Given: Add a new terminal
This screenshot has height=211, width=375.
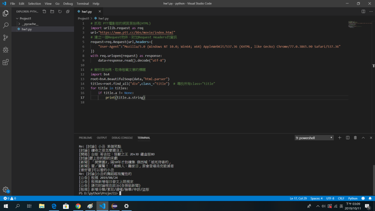Looking at the screenshot, I should point(339,138).
